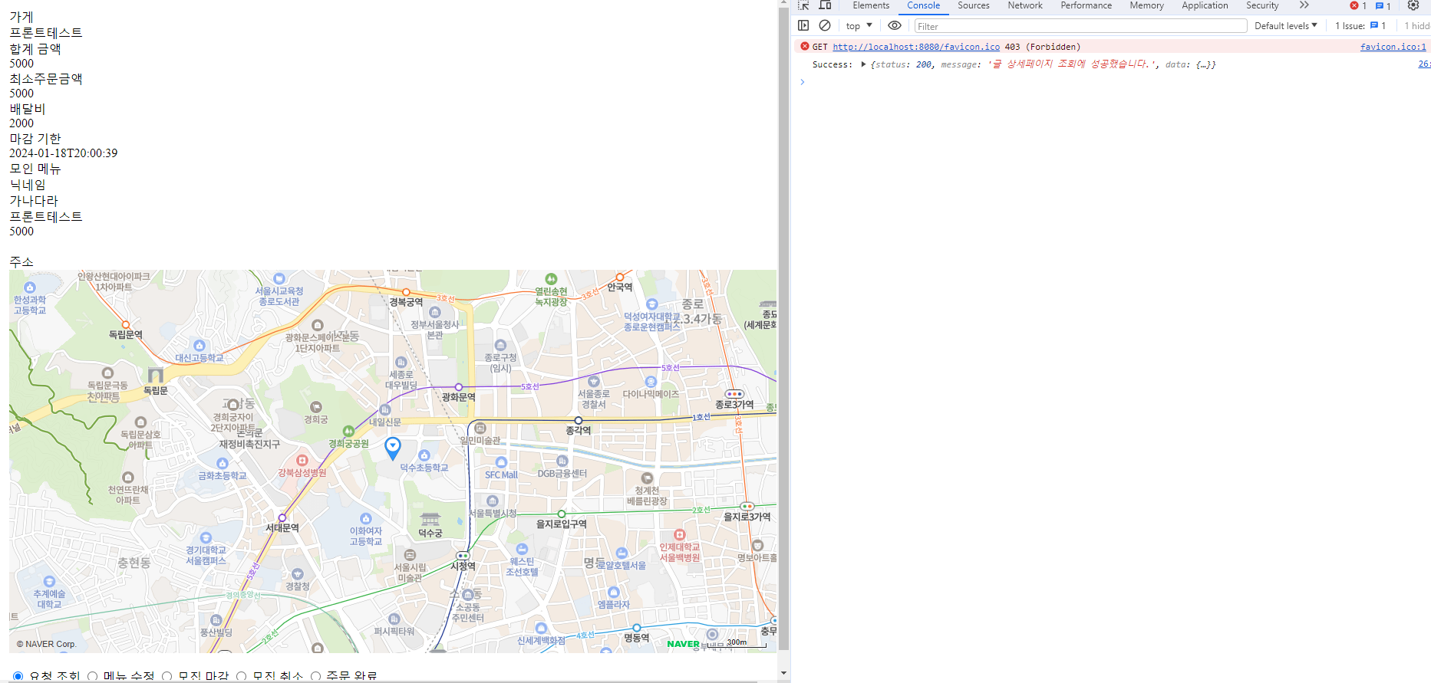Switch to the Elements tab

[871, 5]
